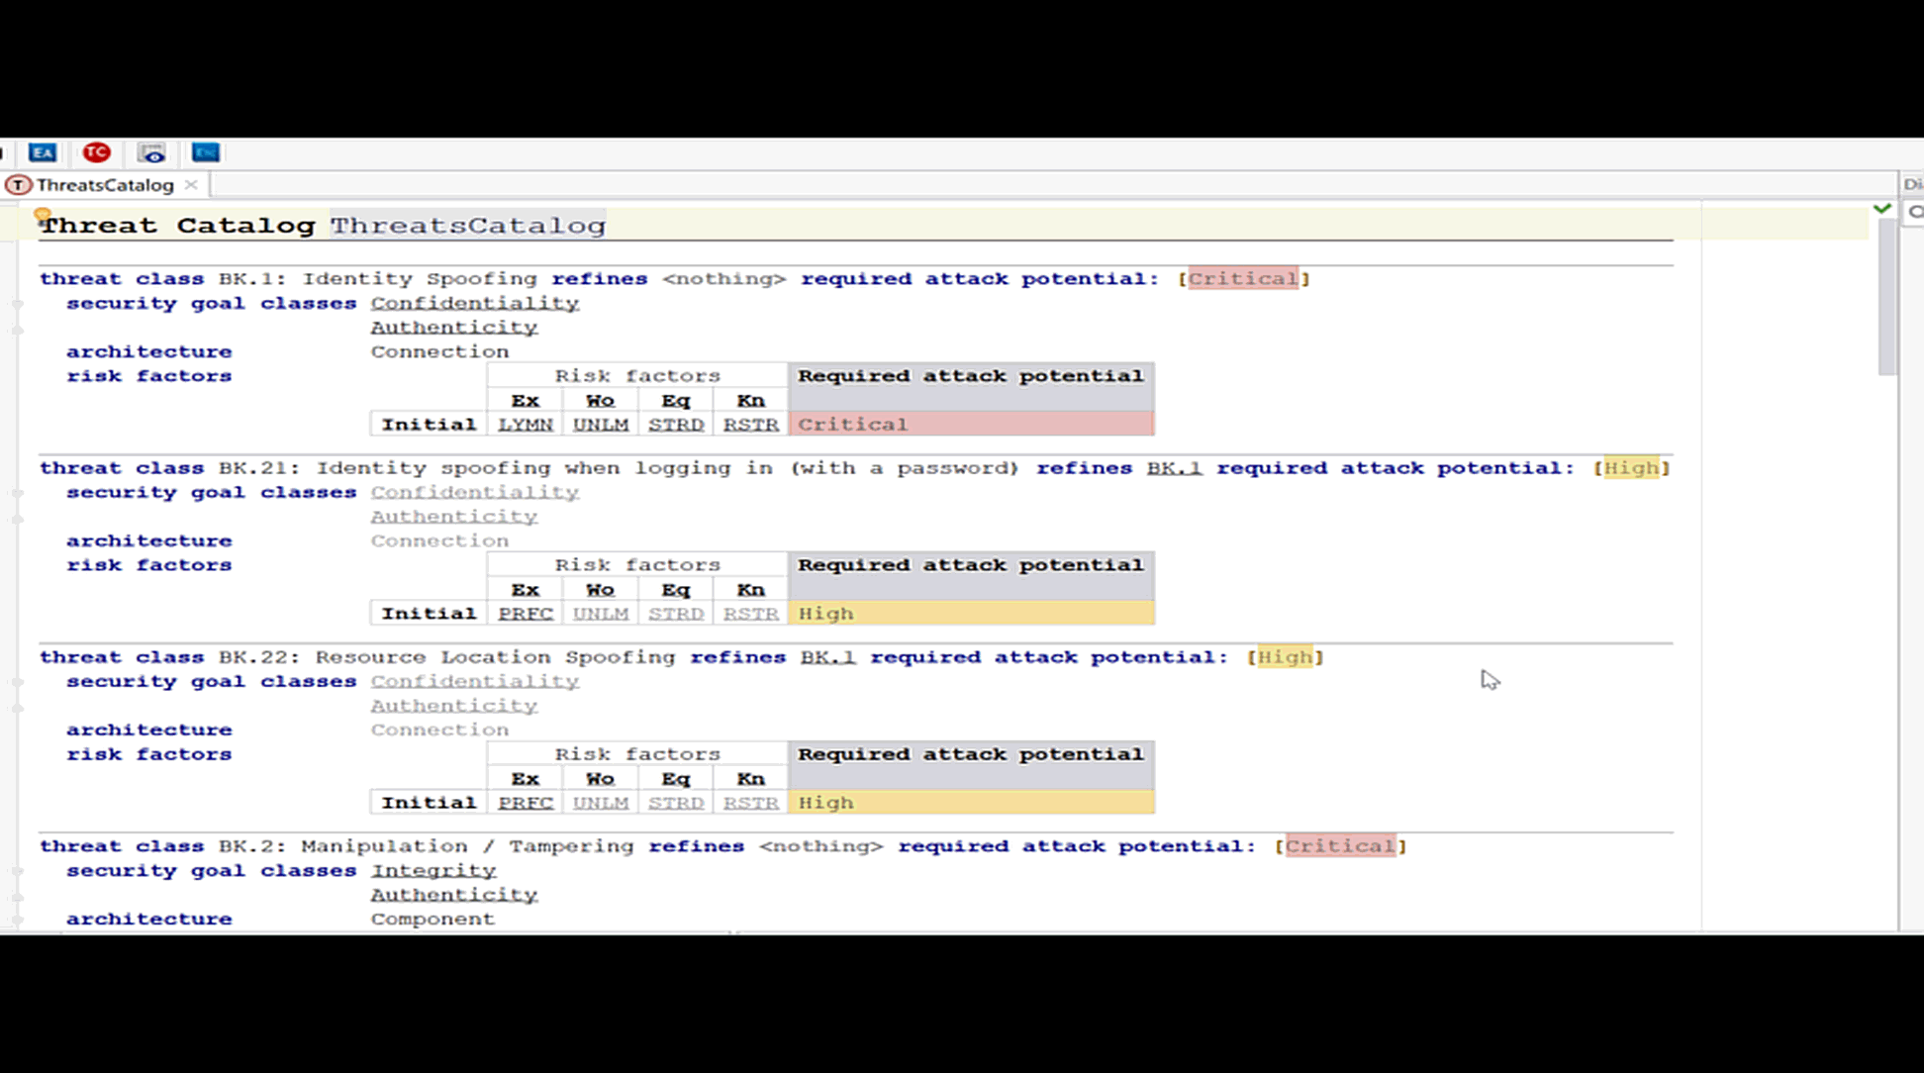The image size is (1924, 1073).
Task: Switch to the ThreatsCatalog tab
Action: [107, 185]
